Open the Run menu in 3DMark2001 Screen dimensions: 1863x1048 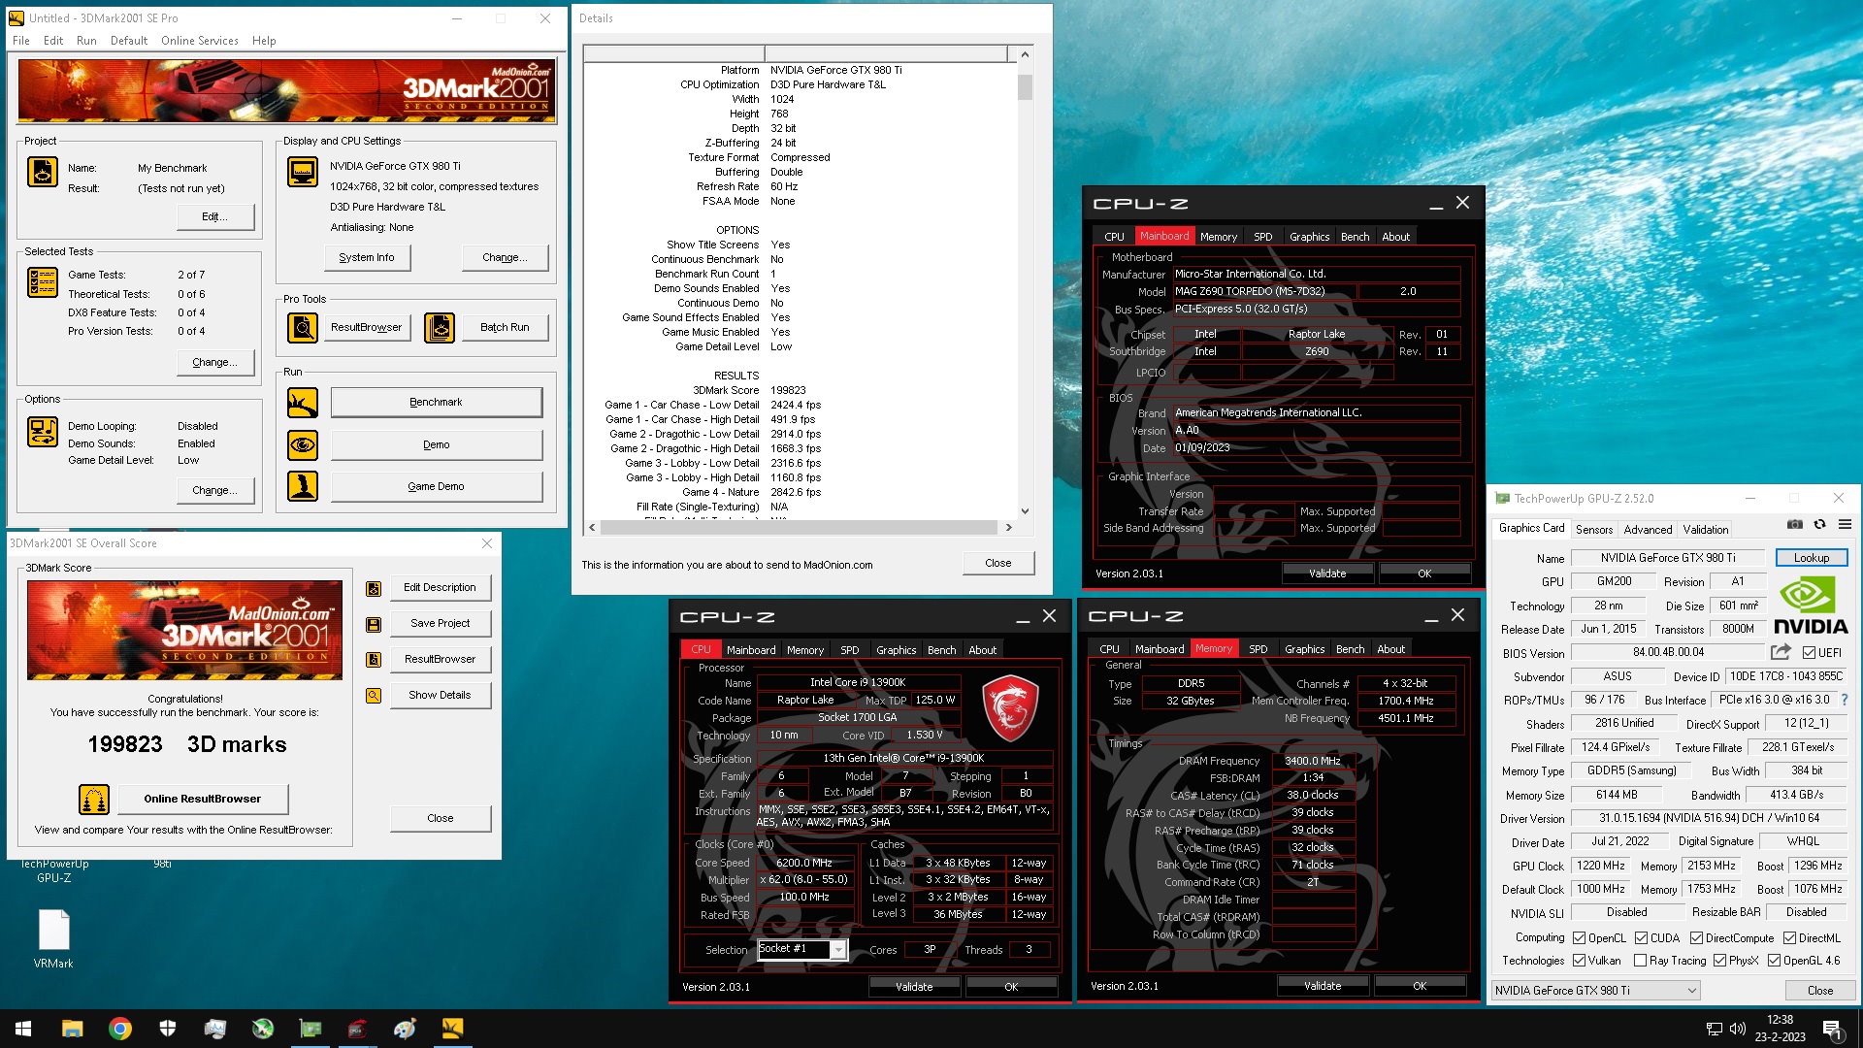pos(86,41)
